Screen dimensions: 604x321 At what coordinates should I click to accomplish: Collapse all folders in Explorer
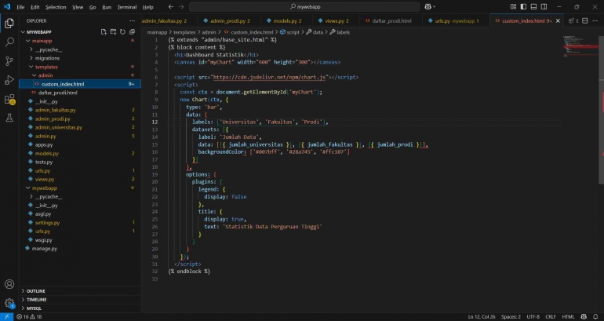click(x=132, y=32)
